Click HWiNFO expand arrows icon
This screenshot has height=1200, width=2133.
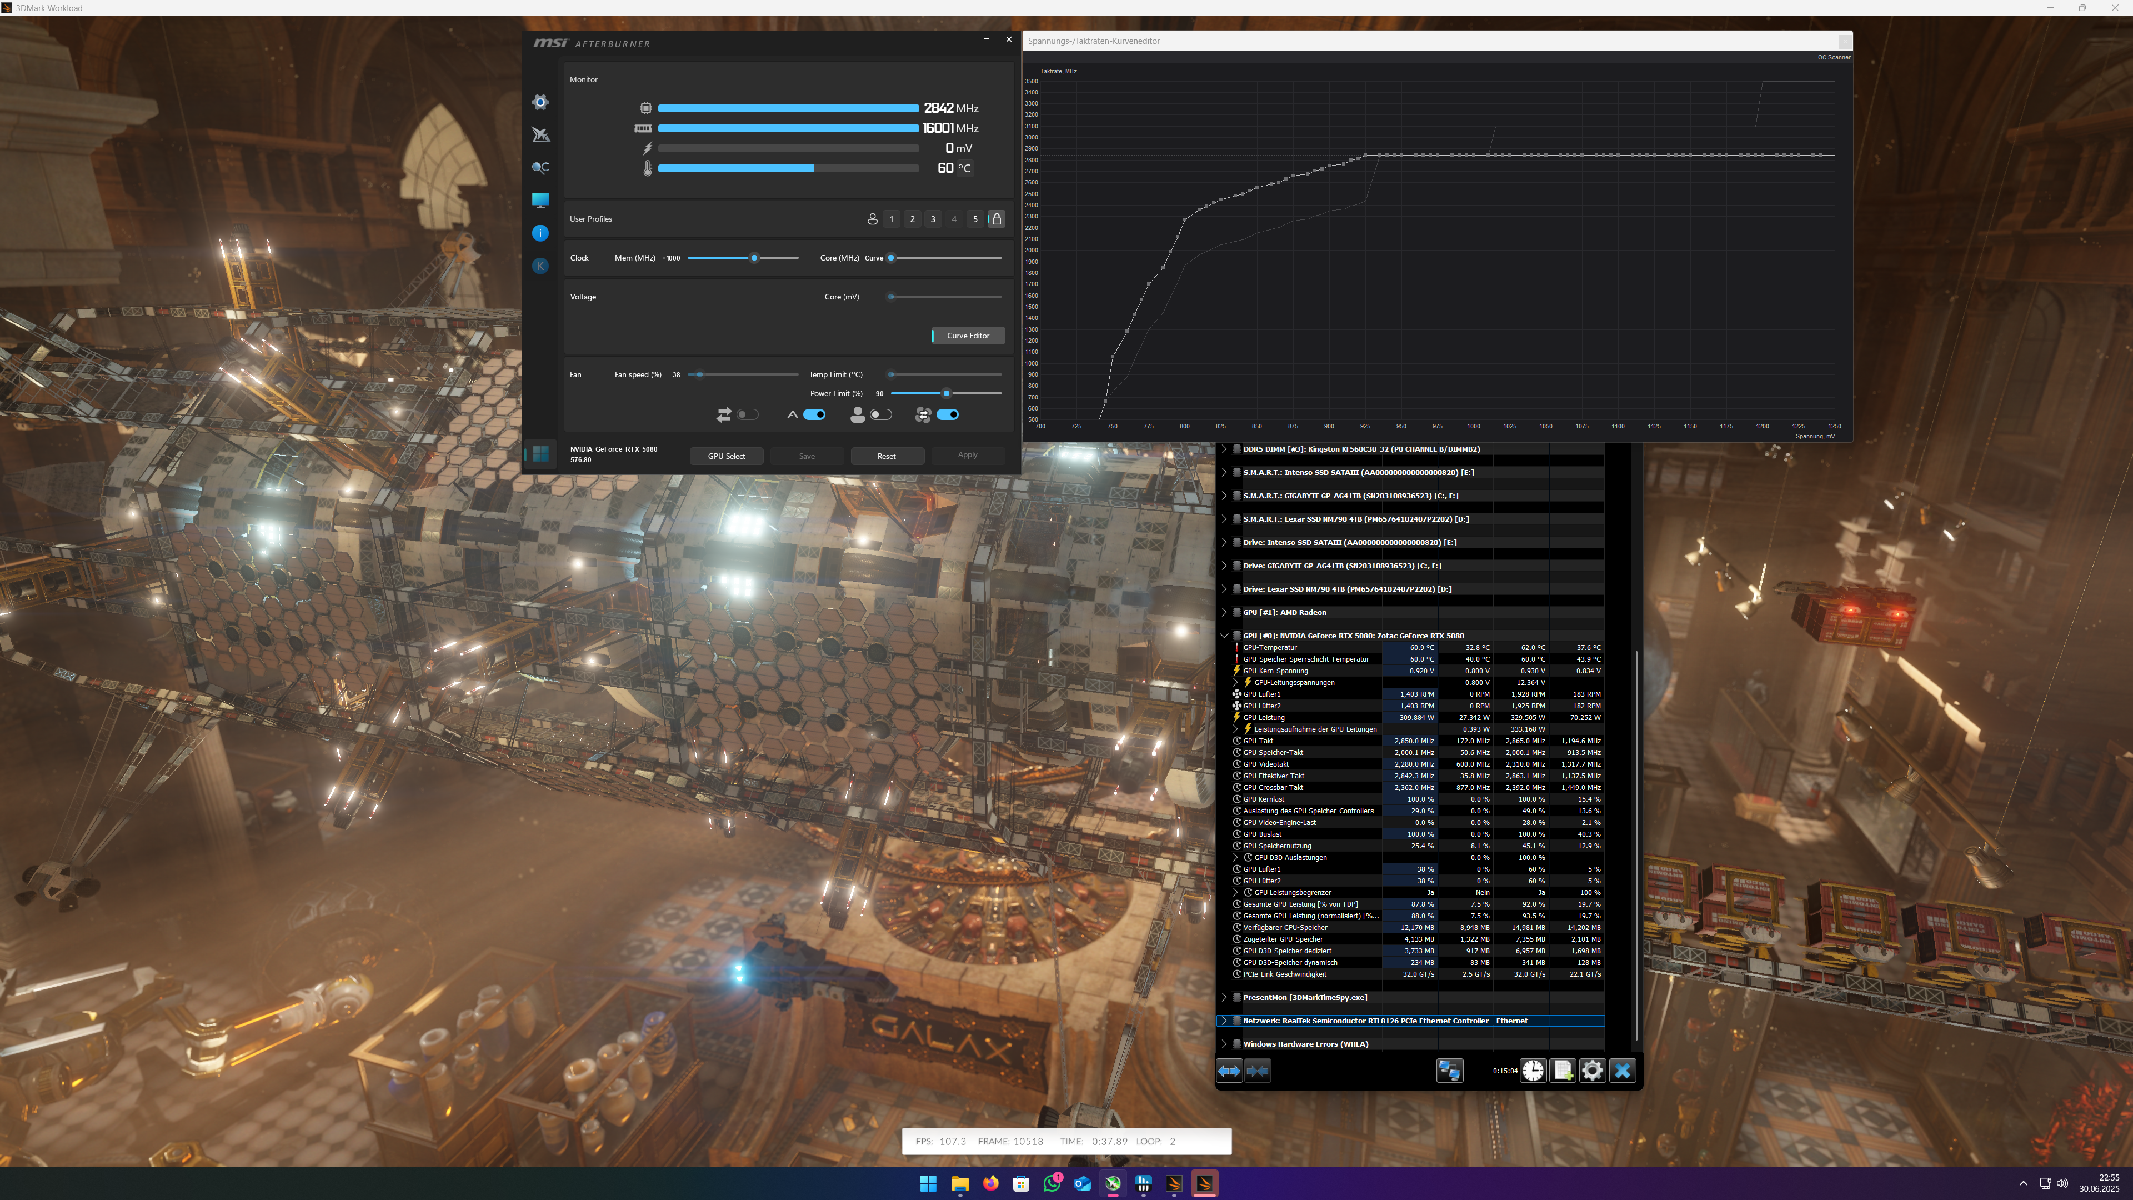click(1230, 1071)
